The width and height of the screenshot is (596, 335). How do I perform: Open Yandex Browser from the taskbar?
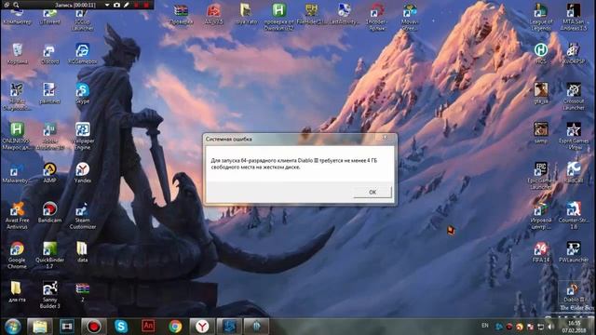(202, 327)
